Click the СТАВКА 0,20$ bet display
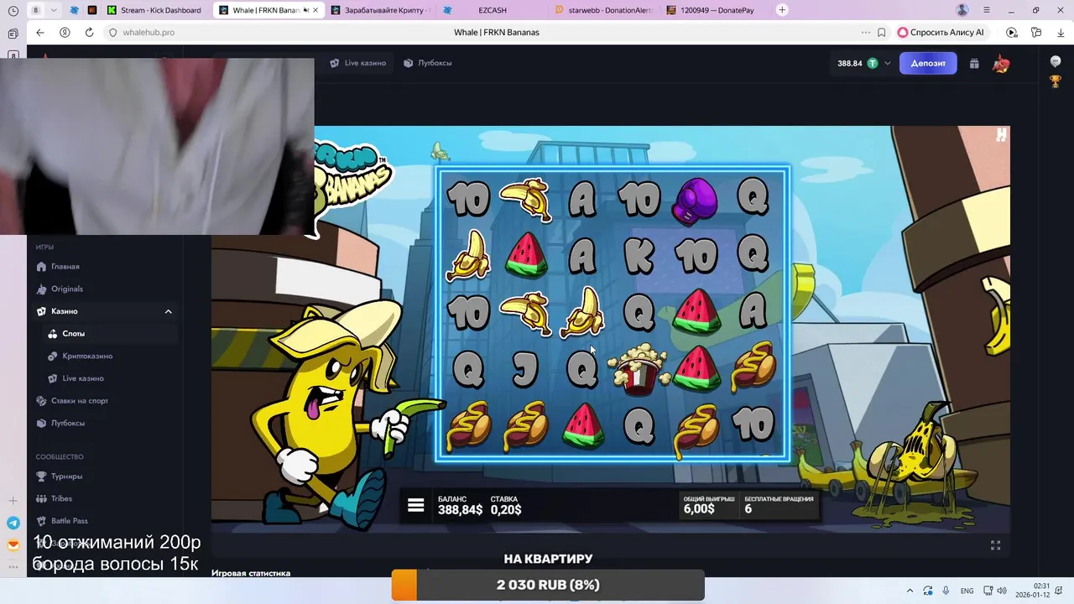The height and width of the screenshot is (604, 1074). [x=506, y=505]
